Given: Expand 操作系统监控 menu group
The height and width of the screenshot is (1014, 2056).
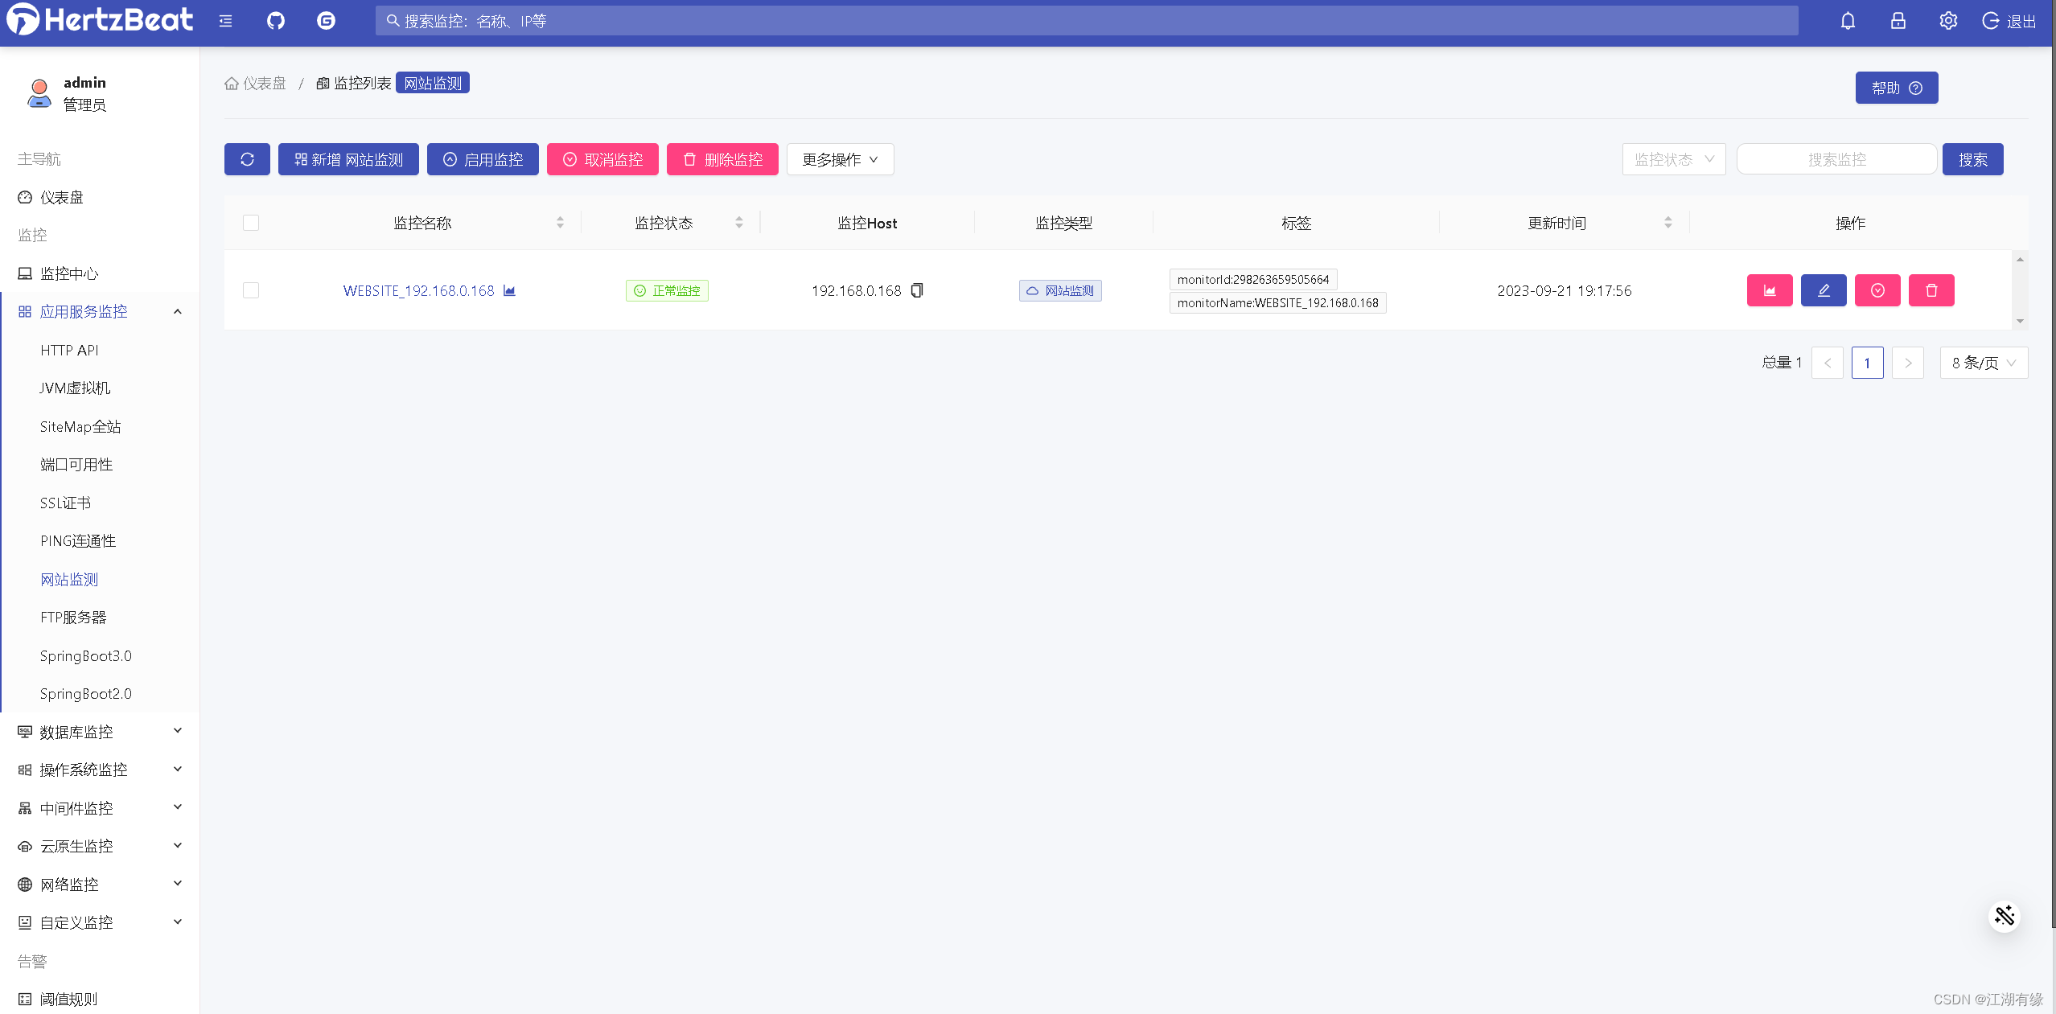Looking at the screenshot, I should point(100,770).
